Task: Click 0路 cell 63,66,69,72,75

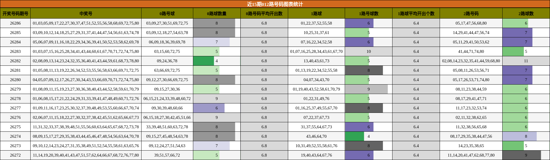Action: [x=167, y=70]
